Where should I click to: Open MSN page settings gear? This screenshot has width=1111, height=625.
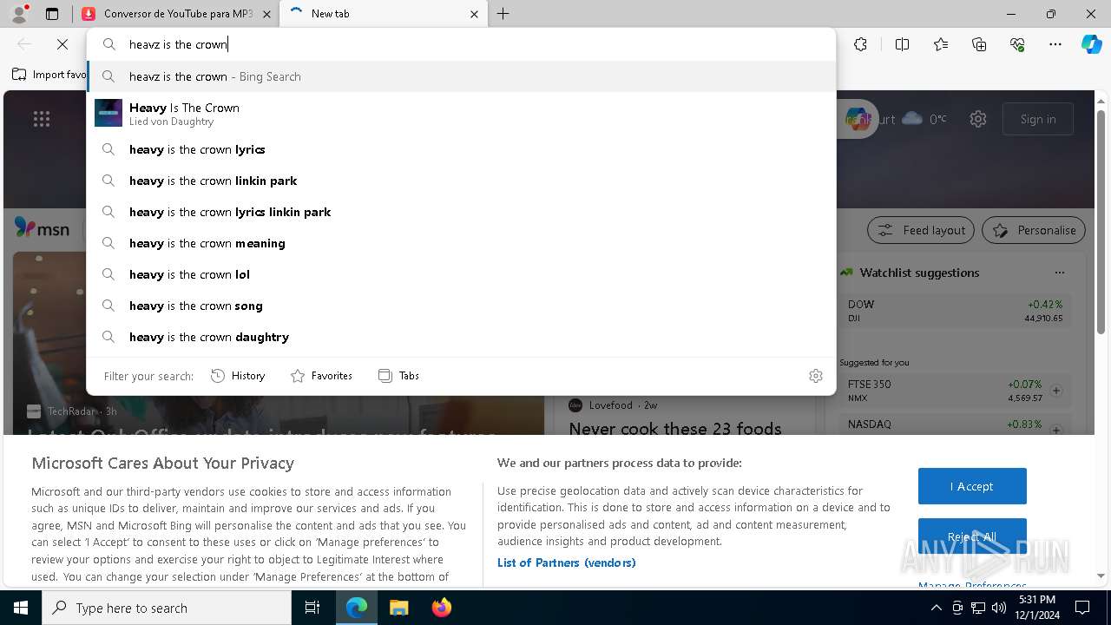pyautogui.click(x=978, y=119)
